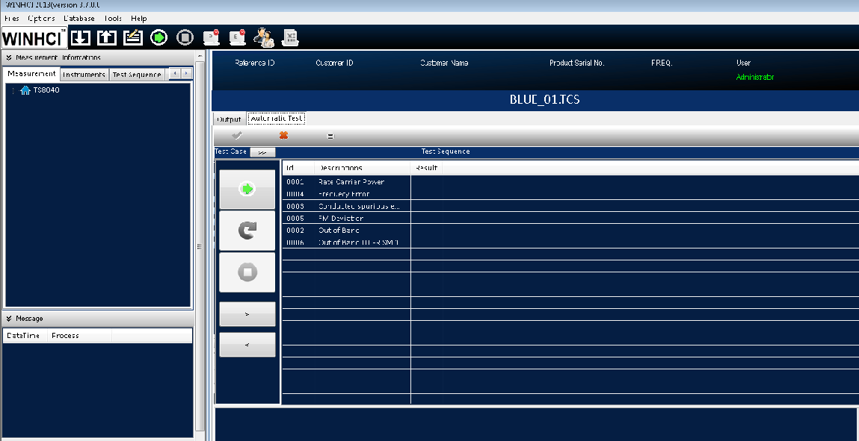Open the Database menu
The image size is (859, 441).
coord(79,18)
